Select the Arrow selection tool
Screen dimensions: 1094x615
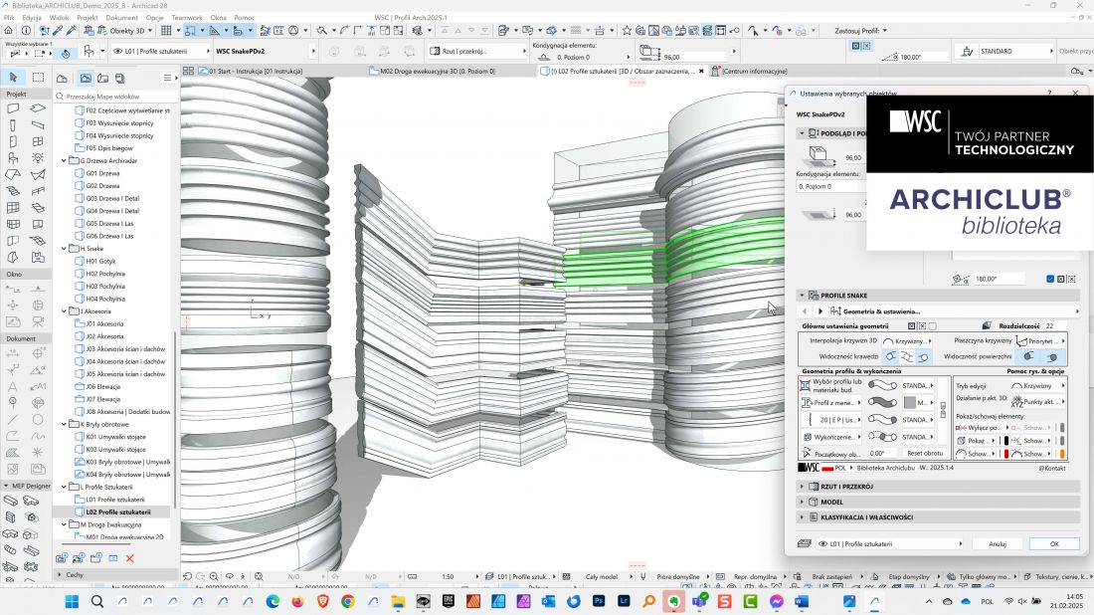pyautogui.click(x=13, y=78)
